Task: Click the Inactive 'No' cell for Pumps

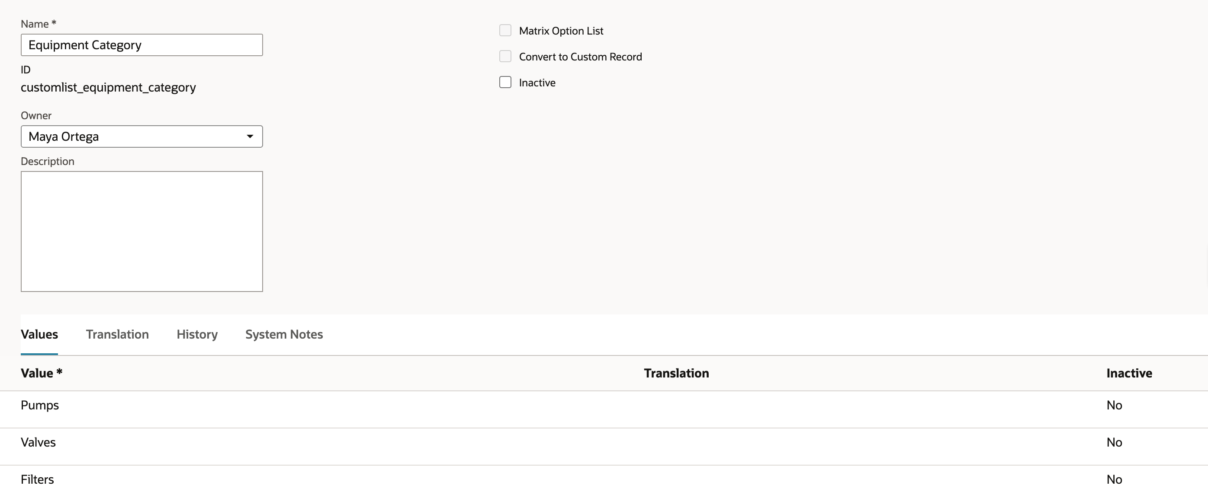Action: [1114, 405]
